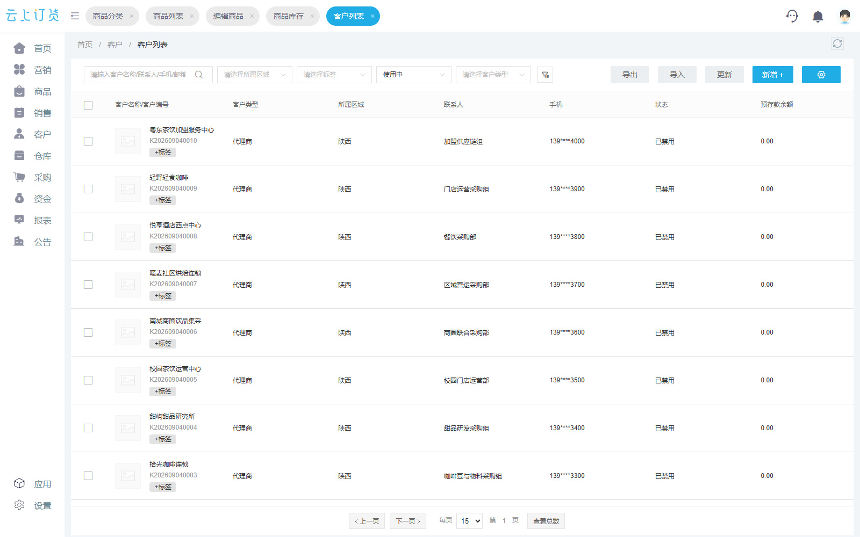Select the 轻野轻食咖啡 row checkbox
Viewport: 860px width, 537px height.
pos(88,189)
